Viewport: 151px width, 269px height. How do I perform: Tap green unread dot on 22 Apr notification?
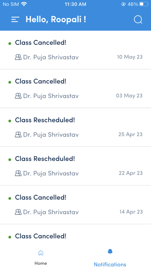click(10, 160)
